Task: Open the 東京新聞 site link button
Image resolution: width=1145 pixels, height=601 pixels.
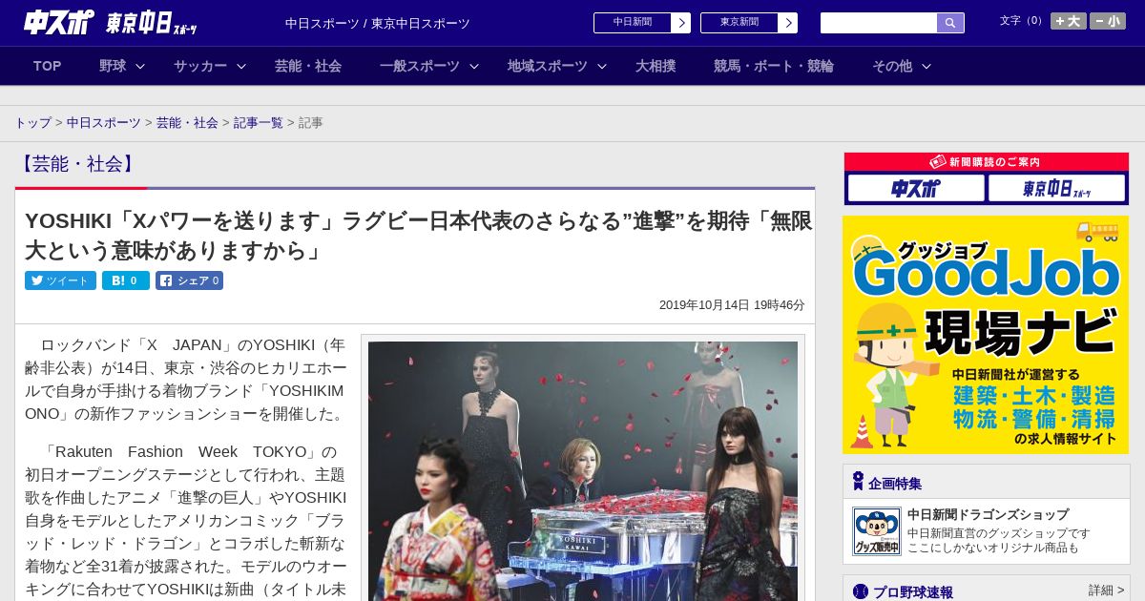Action: [749, 23]
